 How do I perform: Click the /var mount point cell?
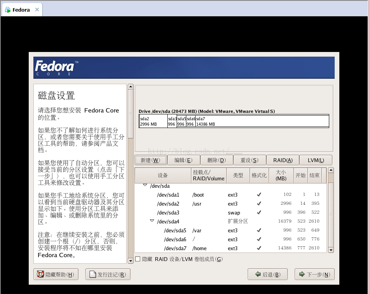tap(197, 230)
